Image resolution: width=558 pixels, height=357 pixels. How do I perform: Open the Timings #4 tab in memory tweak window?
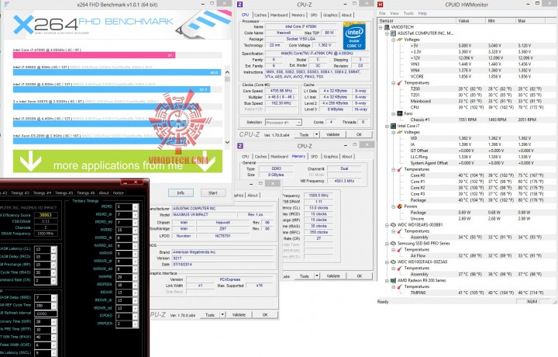click(42, 192)
